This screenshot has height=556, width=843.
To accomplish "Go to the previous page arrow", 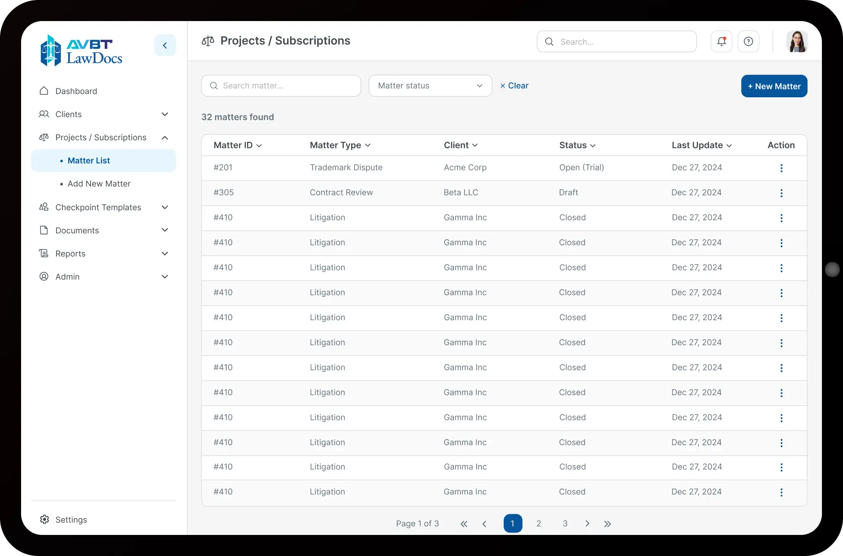I will (x=484, y=524).
